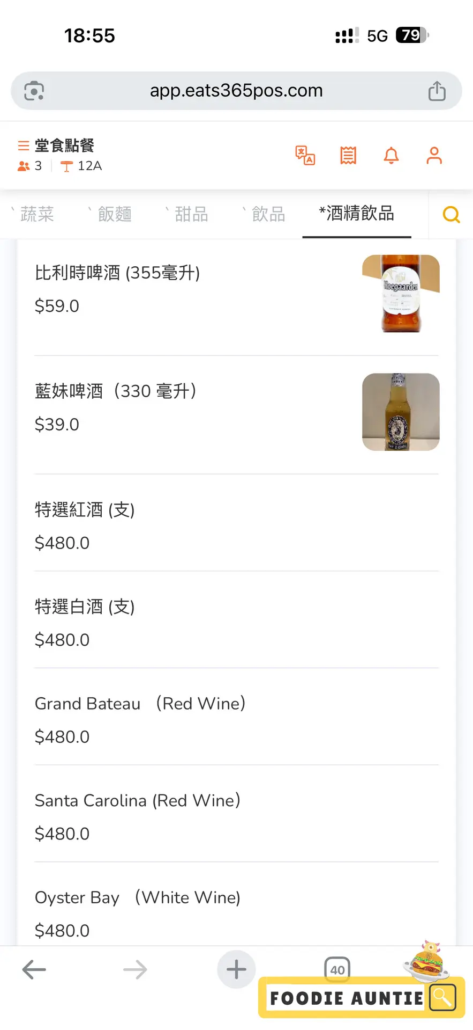The image size is (473, 1030).
Task: Go back with browser back arrow
Action: pyautogui.click(x=34, y=969)
